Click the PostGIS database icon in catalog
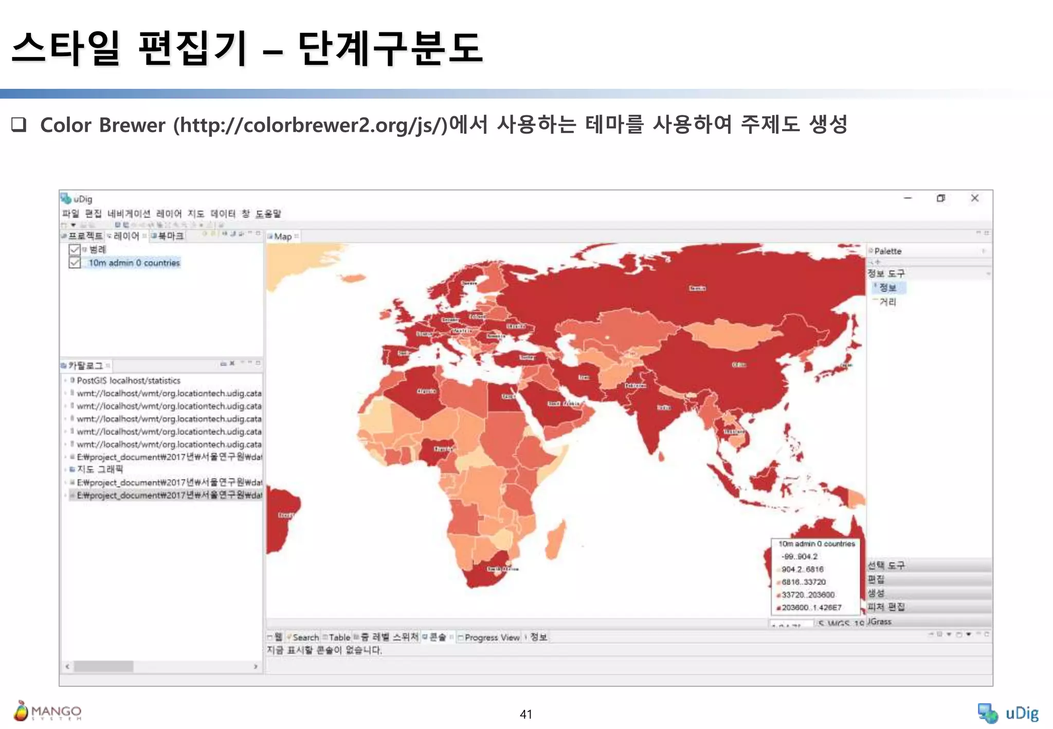Image resolution: width=1053 pixels, height=729 pixels. [x=72, y=380]
